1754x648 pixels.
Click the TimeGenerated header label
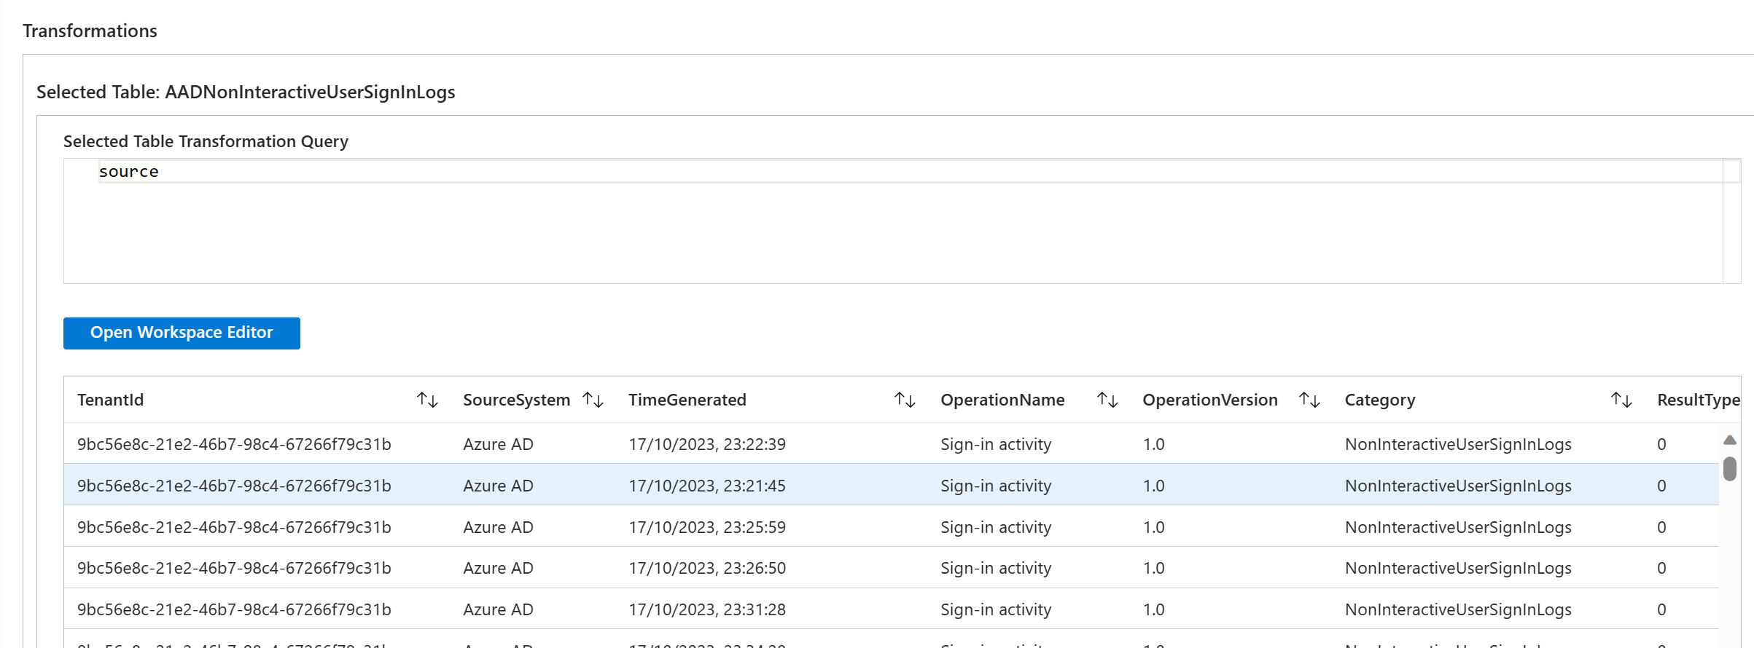(687, 400)
